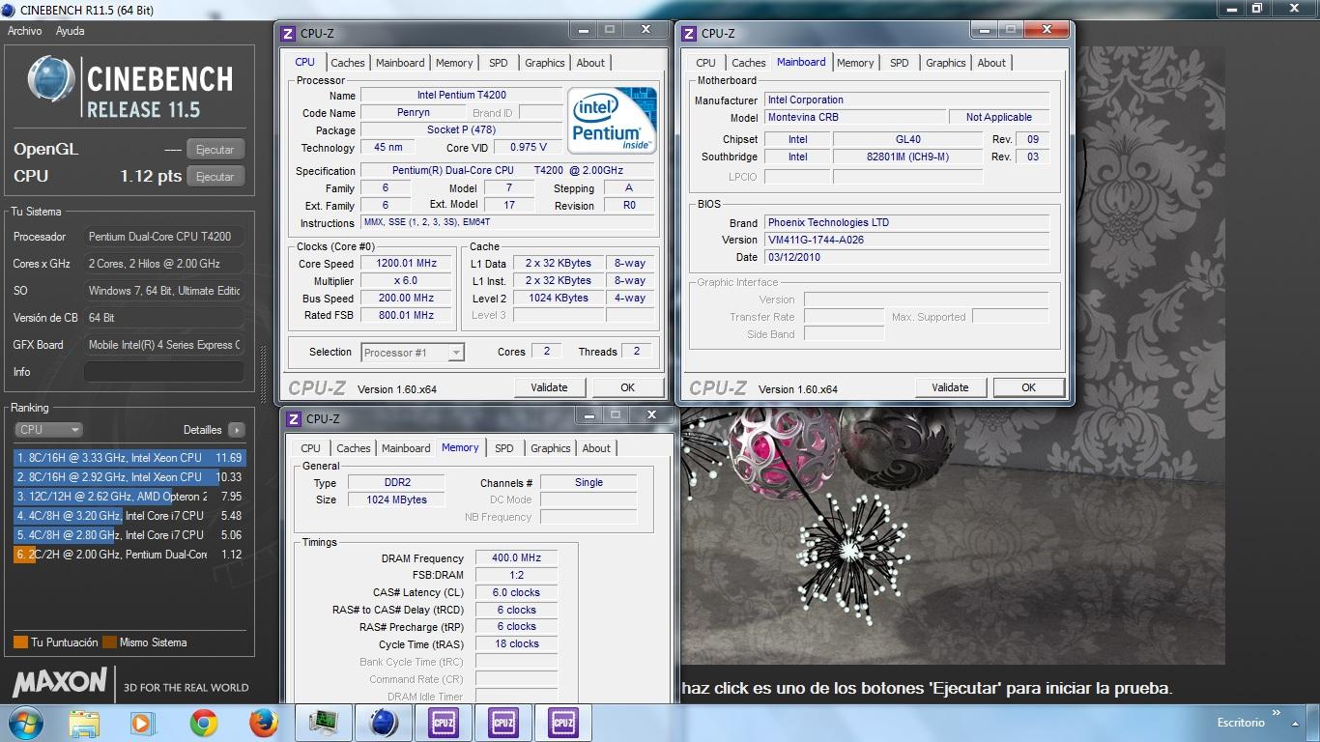
Task: Run the OpenGL test with Ejecutar
Action: [215, 150]
